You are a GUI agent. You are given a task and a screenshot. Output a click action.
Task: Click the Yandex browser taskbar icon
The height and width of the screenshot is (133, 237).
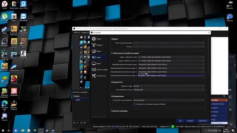point(29,130)
